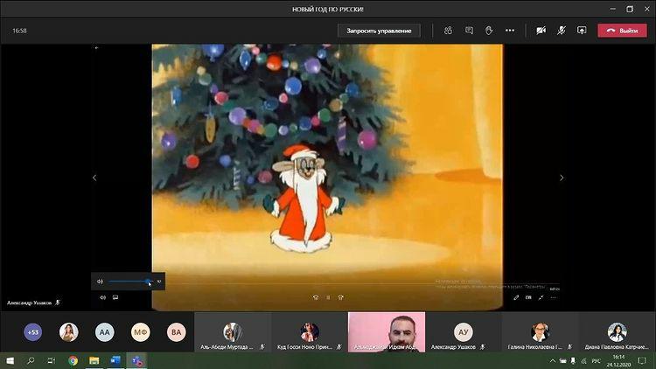Viewport: 656px width, 369px height.
Task: Toggle the microphone mute button
Action: (x=562, y=31)
